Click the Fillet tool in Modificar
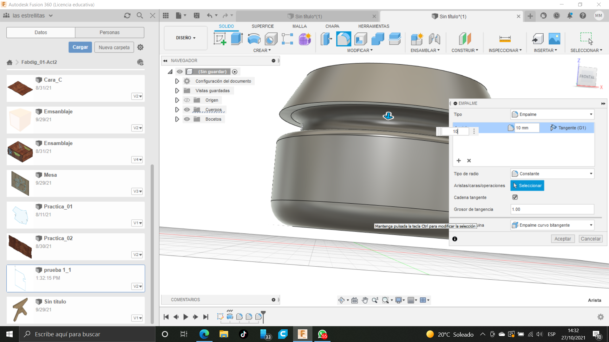 [x=344, y=39]
